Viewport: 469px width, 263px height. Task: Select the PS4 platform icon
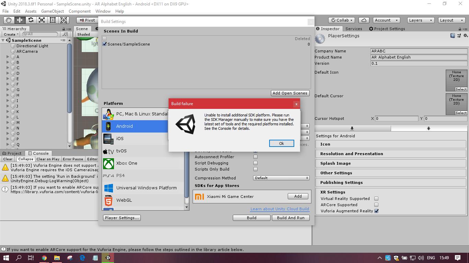pos(108,176)
